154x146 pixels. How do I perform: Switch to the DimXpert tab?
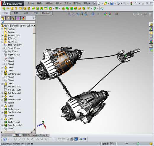47,13
